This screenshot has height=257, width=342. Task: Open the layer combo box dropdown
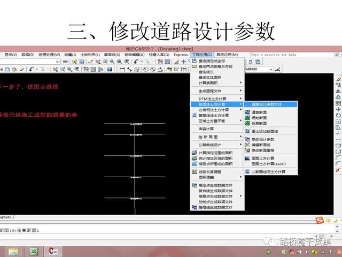(57, 62)
